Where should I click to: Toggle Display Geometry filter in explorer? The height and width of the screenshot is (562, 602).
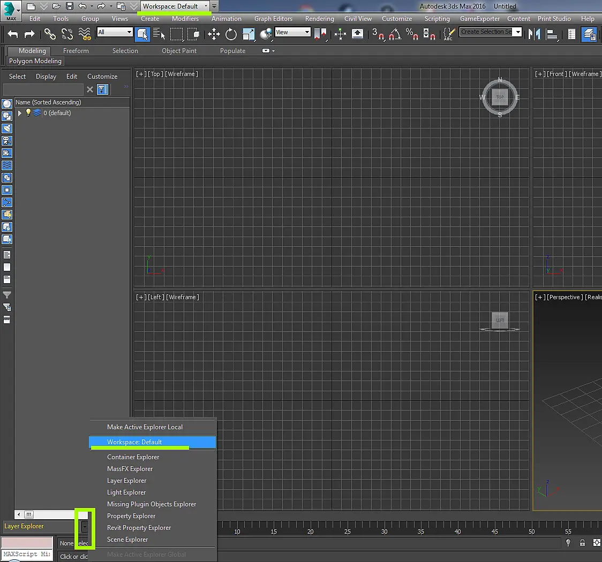7,104
